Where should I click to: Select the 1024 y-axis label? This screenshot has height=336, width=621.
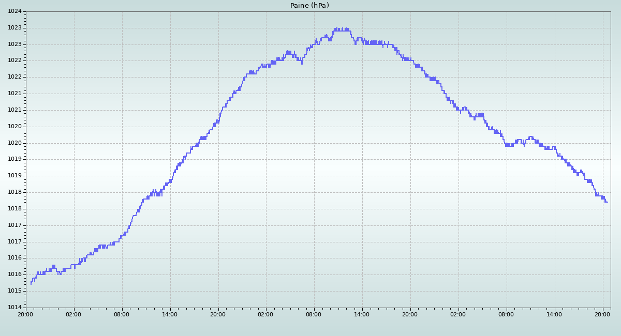[x=15, y=11]
